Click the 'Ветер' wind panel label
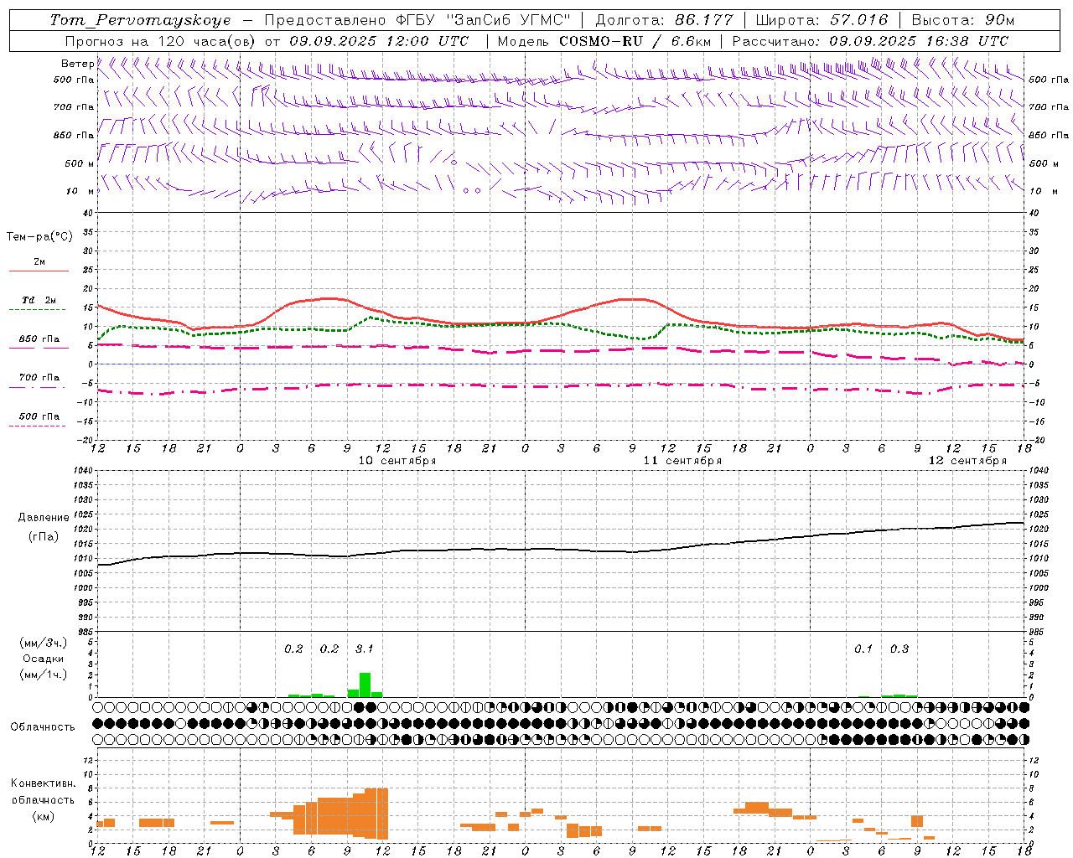This screenshot has height=858, width=1073. [77, 64]
